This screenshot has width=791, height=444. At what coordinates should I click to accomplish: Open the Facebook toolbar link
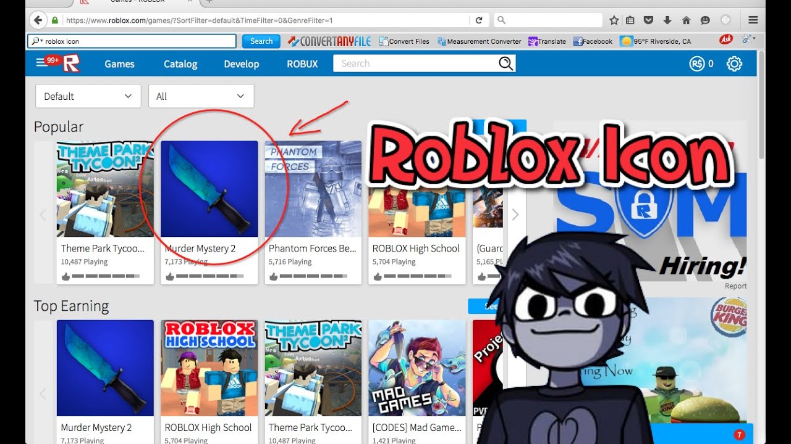click(x=593, y=41)
